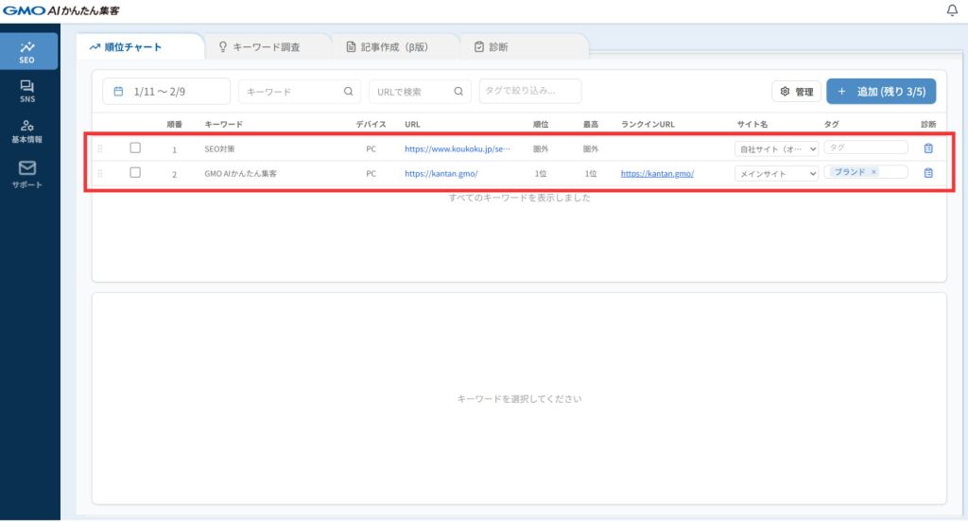Expand site name dropdown showing 自社サイト
This screenshot has height=522, width=968.
(x=777, y=149)
